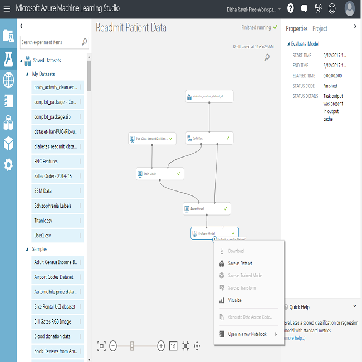The width and height of the screenshot is (362, 362).
Task: Open the Settings gear sidebar icon
Action: pyautogui.click(x=8, y=165)
